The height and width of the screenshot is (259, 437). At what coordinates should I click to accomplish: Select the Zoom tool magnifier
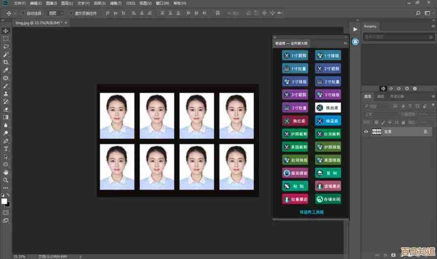(x=6, y=180)
